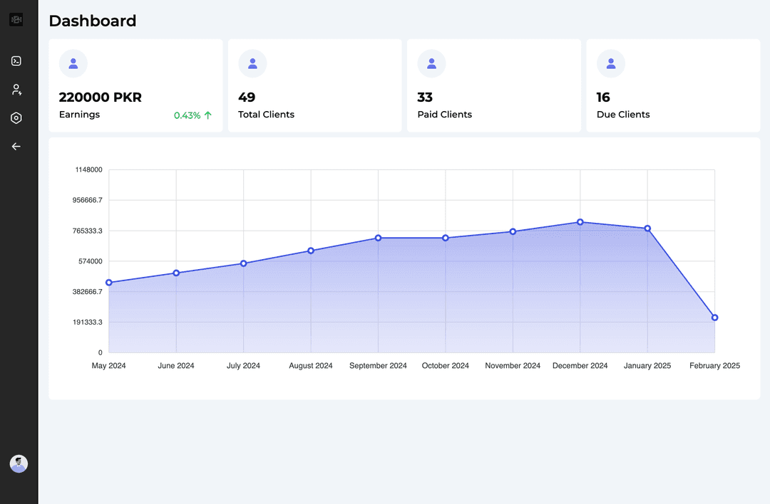Screen dimensions: 770x504
Task: Select the December 2024 data point on chart
Action: tap(580, 222)
